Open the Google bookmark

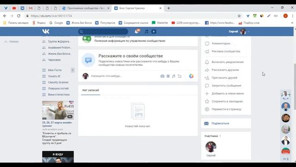tap(56, 23)
